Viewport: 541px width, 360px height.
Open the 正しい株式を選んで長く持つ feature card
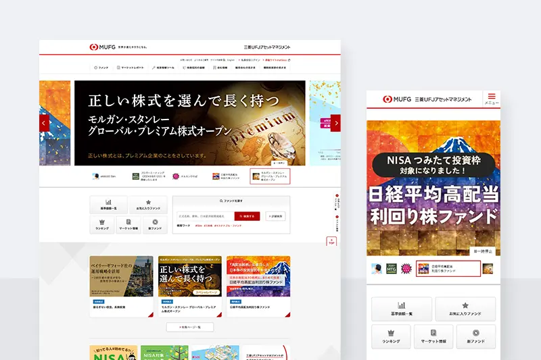190,286
